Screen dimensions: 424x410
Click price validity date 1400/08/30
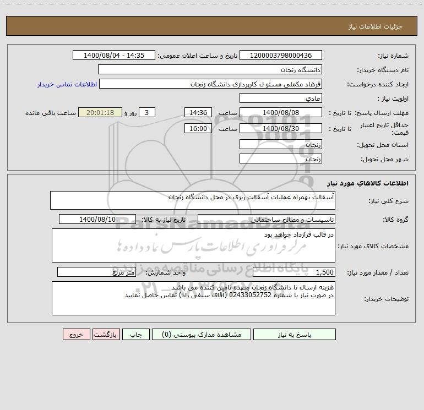coord(281,128)
